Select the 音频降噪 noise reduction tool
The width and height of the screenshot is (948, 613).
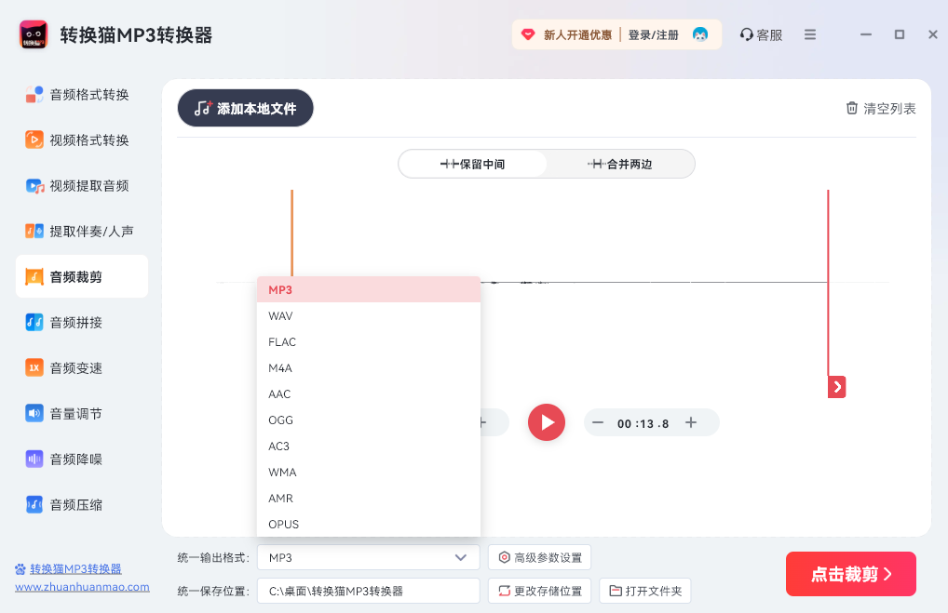(82, 459)
